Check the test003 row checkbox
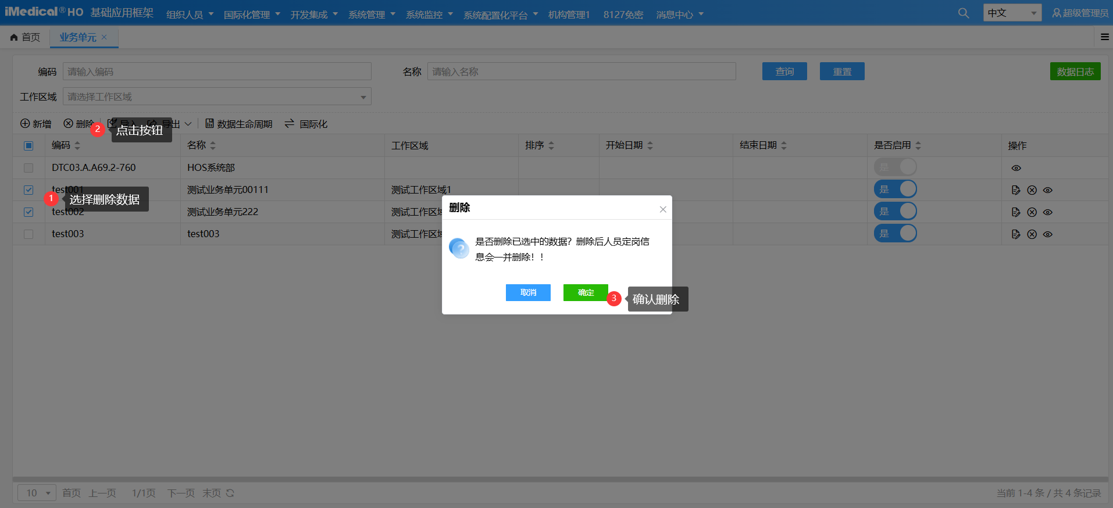The image size is (1113, 508). click(28, 234)
